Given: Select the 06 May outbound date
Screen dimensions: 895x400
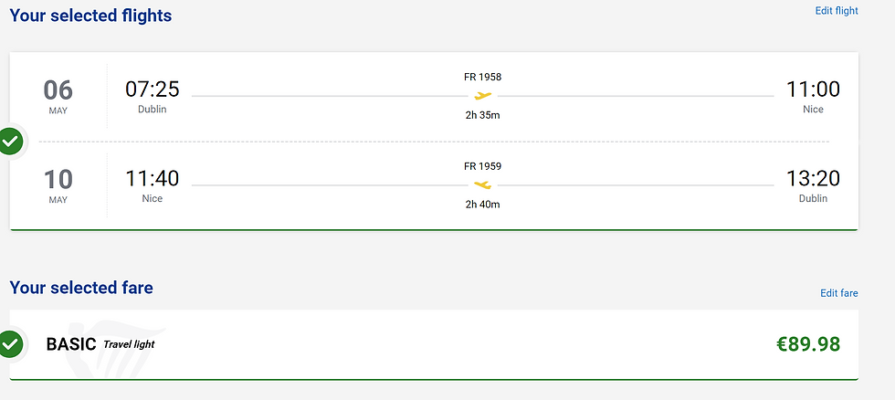Looking at the screenshot, I should coord(58,94).
